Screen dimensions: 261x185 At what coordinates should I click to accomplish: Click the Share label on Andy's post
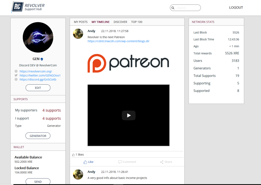(168, 162)
